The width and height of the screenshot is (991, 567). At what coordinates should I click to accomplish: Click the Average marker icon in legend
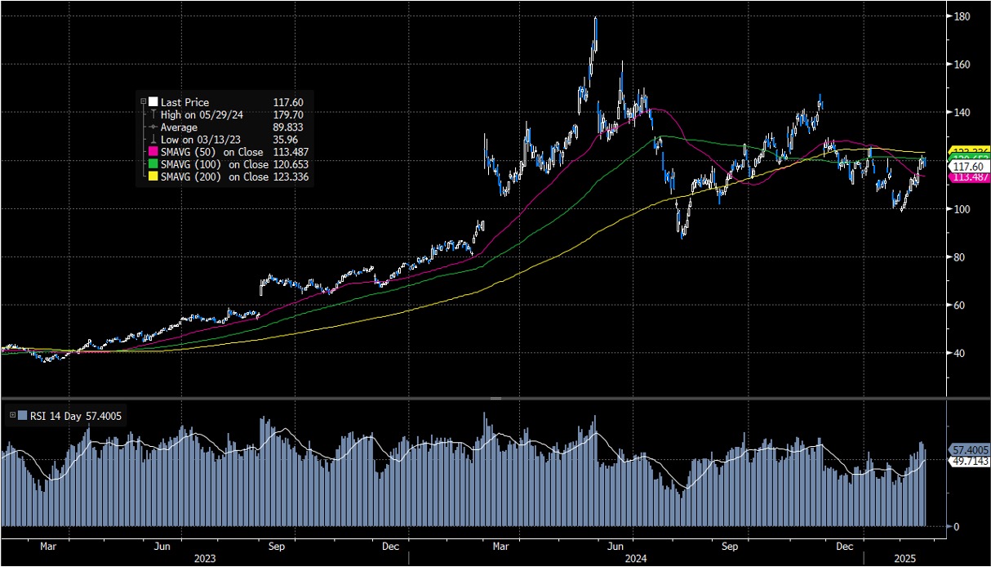153,127
